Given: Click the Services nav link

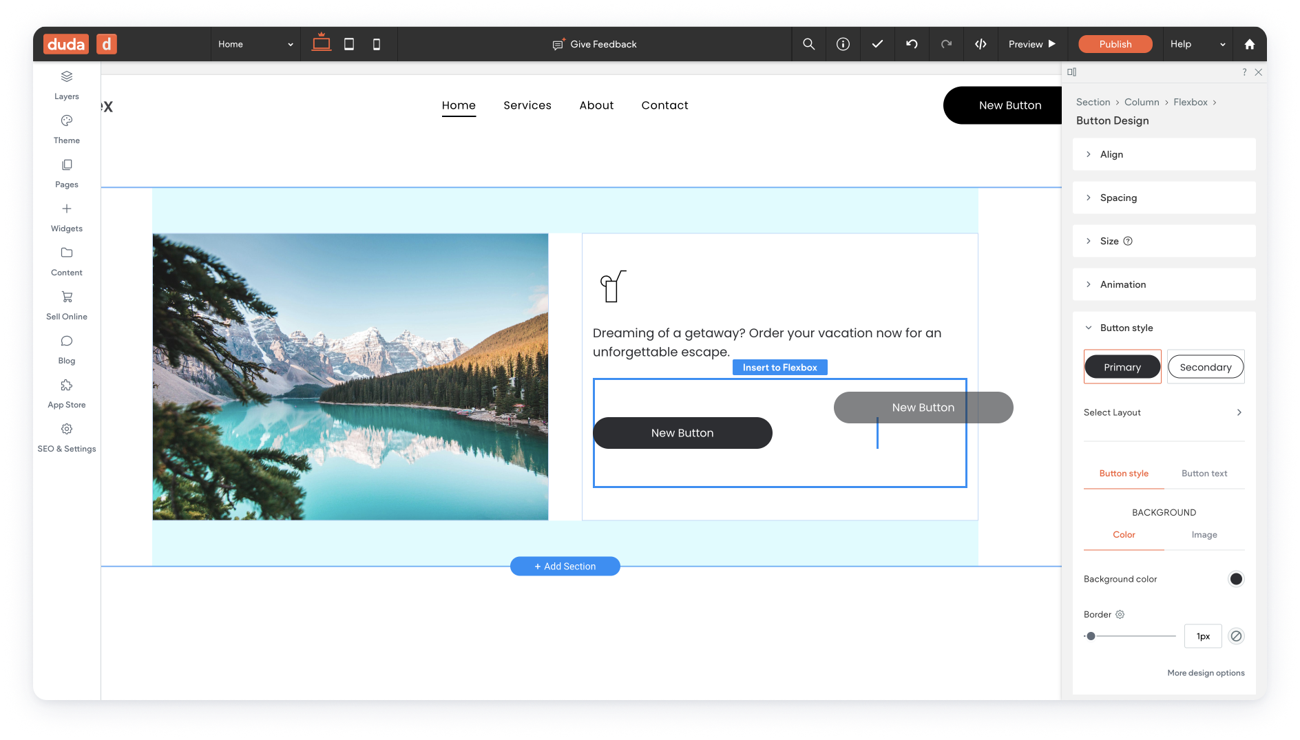Looking at the screenshot, I should coord(527,105).
